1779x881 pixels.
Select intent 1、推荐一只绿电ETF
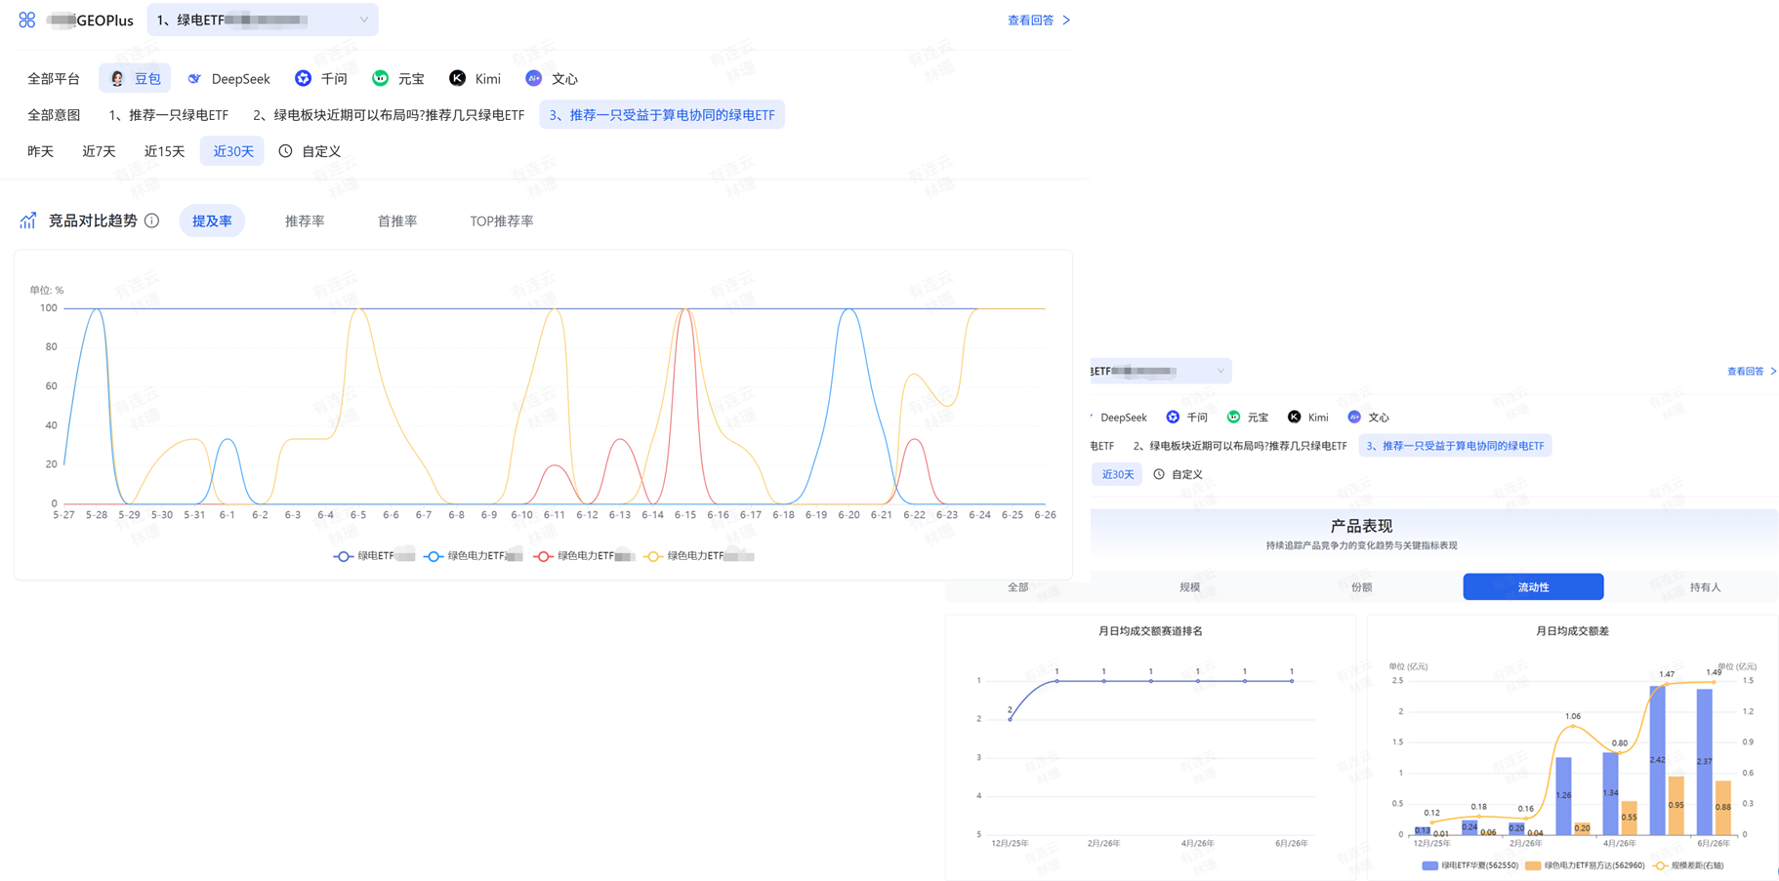coord(168,115)
